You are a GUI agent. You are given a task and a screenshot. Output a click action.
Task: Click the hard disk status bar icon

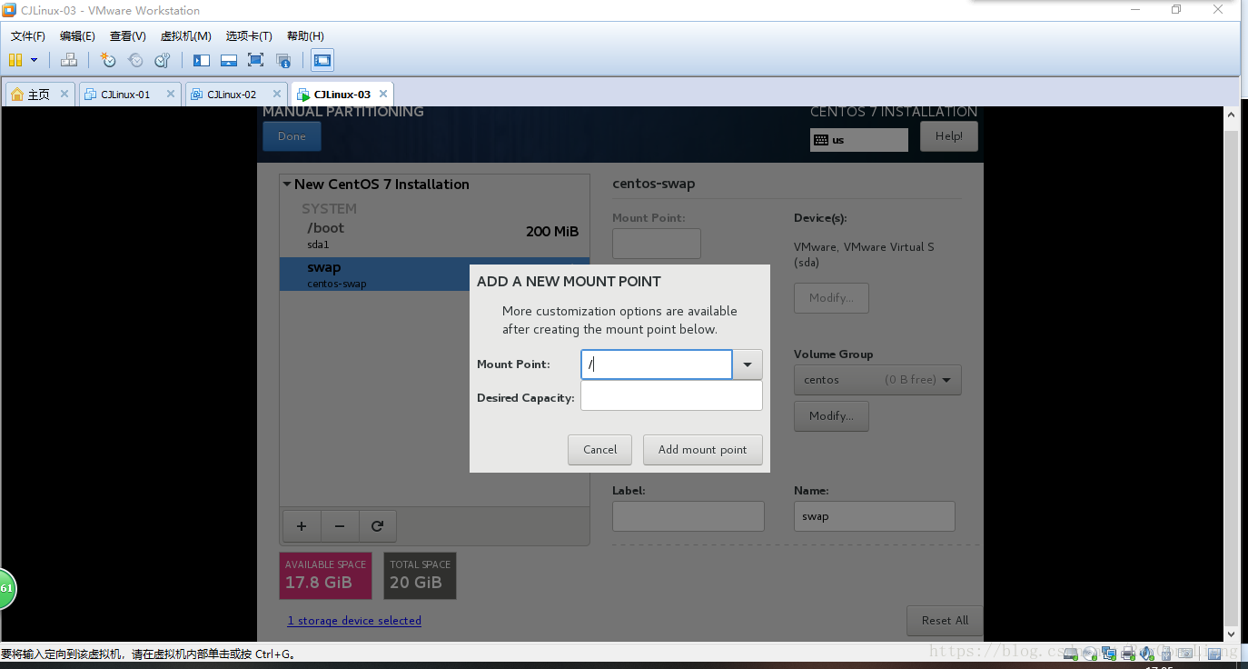(x=1072, y=653)
